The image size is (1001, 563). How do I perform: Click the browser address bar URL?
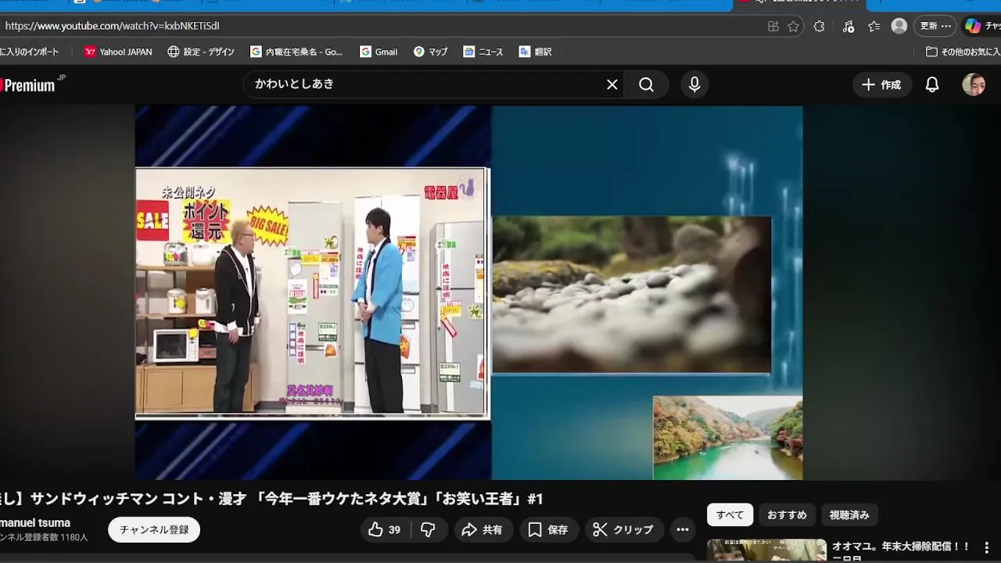coord(112,26)
